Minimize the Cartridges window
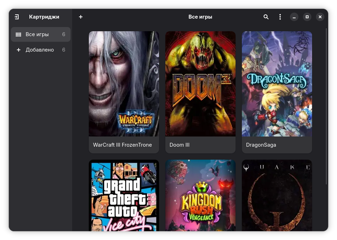The height and width of the screenshot is (240, 337). point(294,17)
